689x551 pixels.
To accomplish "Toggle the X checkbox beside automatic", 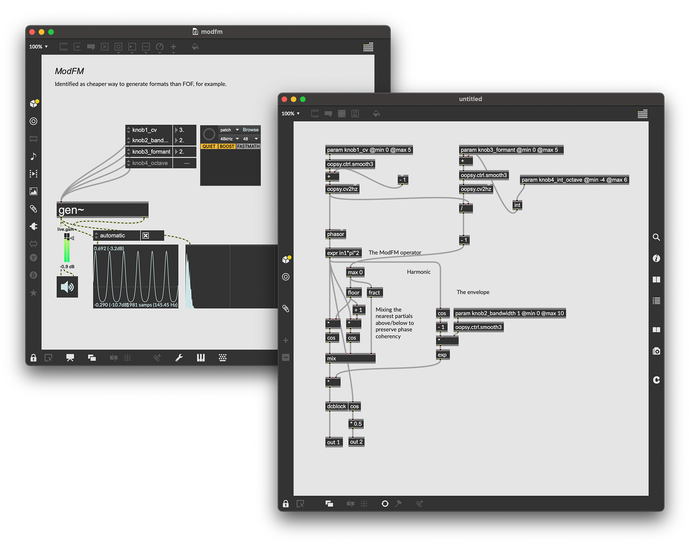I will [x=146, y=236].
